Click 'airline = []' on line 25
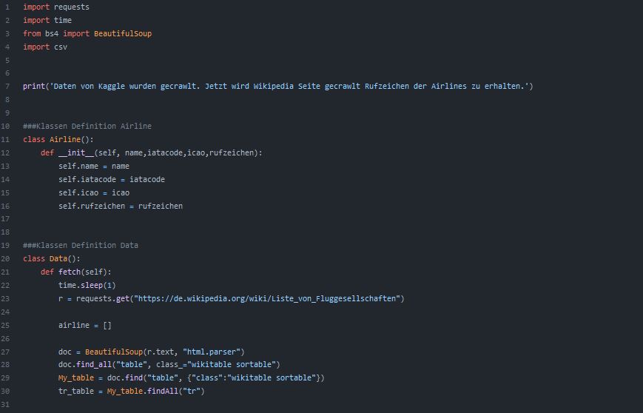This screenshot has height=413, width=643. point(85,325)
